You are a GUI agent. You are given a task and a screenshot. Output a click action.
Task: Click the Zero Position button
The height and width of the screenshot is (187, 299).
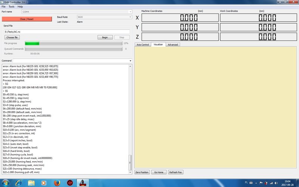click(142, 172)
